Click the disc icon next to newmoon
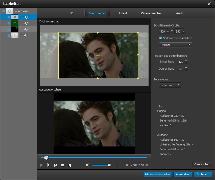Image resolution: width=215 pixels, height=180 pixels. point(10,11)
